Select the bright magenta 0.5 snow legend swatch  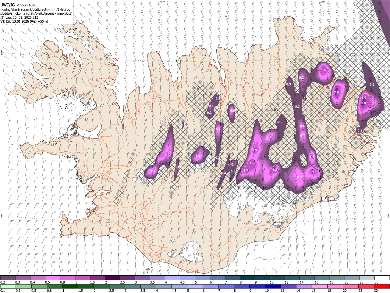[x=52, y=278]
